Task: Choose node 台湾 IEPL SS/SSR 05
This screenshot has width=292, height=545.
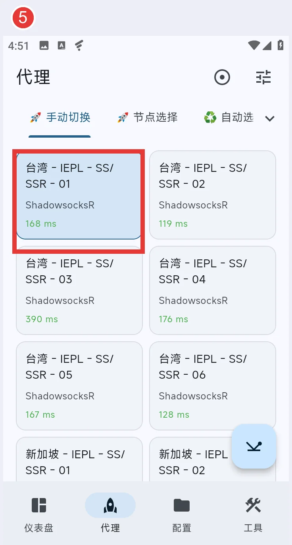Action: [x=79, y=386]
